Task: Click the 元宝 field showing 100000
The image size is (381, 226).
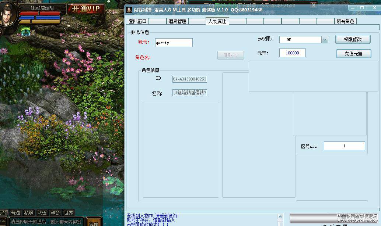Action: [292, 53]
